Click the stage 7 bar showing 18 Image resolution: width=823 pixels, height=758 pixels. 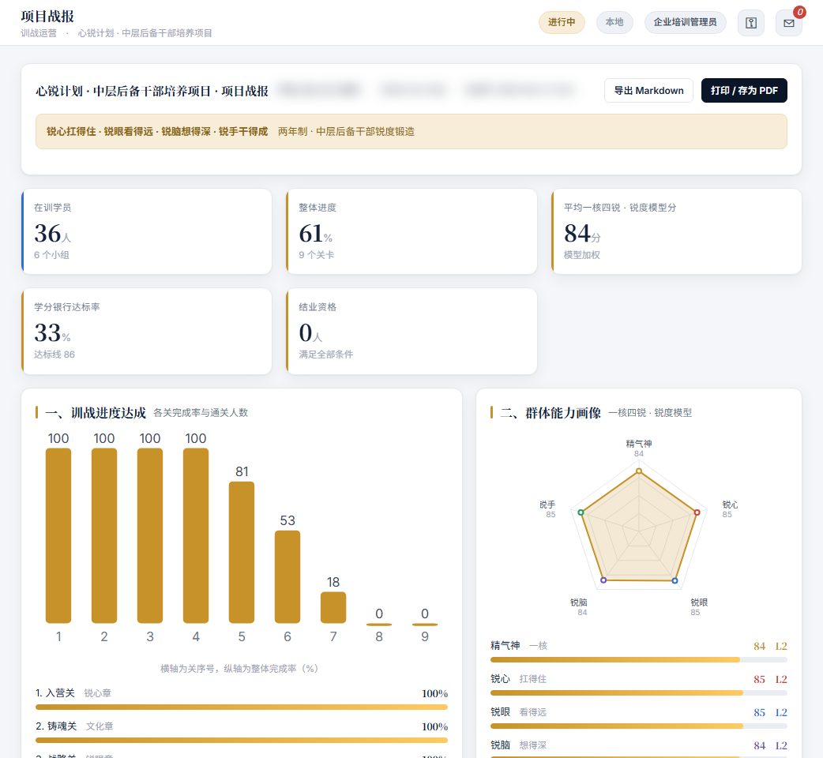(x=333, y=607)
